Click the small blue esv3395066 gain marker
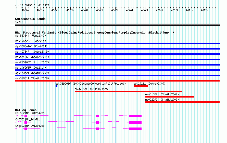This screenshot has height=143, width=227. 56,86
